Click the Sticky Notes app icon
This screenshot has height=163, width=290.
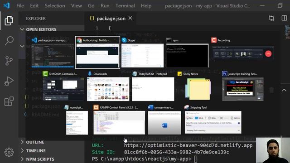(x=179, y=74)
